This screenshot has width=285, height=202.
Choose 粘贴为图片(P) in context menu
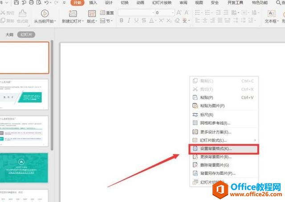pos(224,106)
